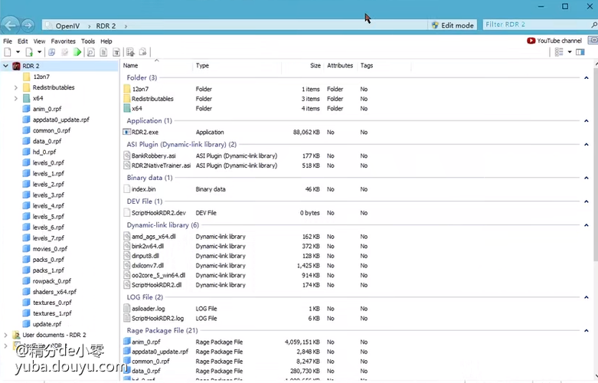
Task: Click the greyed copy-to arrow toolbar icon
Action: pyautogui.click(x=143, y=52)
